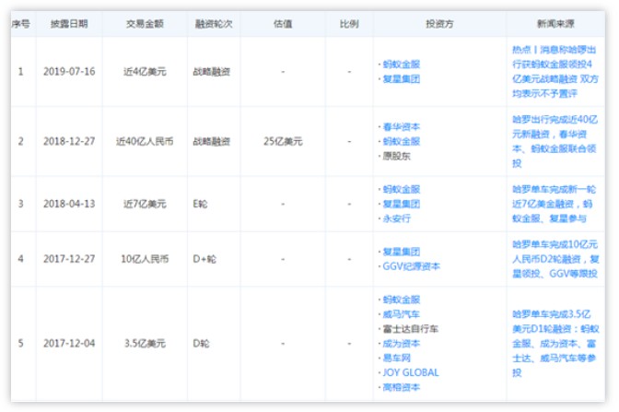This screenshot has height=412, width=619.
Task: Click the 新闻来源 column header
Action: click(555, 24)
